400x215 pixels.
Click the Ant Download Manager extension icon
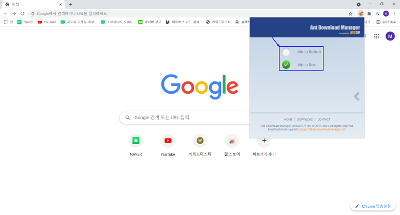point(361,13)
